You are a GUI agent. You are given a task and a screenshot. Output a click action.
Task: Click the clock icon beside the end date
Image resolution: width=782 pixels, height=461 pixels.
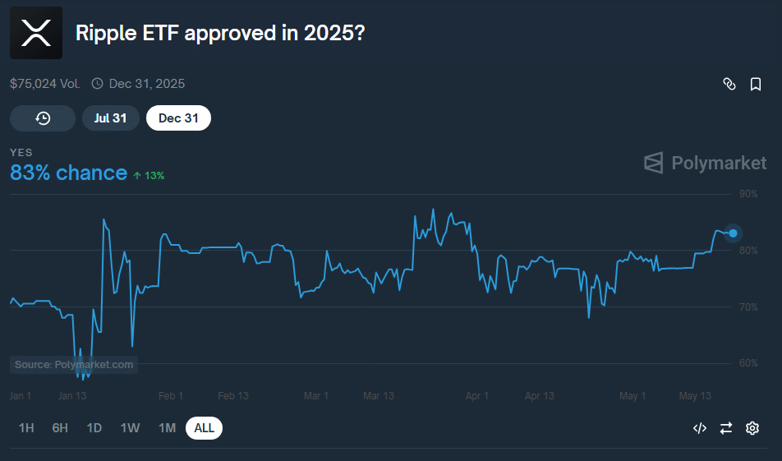tap(97, 84)
